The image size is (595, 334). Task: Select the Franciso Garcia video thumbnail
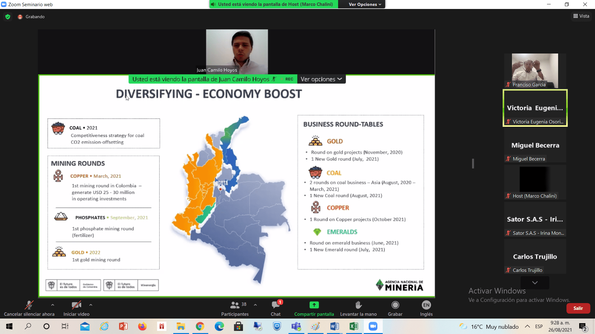pyautogui.click(x=535, y=71)
